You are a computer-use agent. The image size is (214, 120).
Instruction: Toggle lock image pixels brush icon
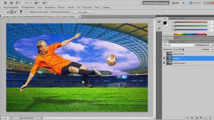click(177, 49)
